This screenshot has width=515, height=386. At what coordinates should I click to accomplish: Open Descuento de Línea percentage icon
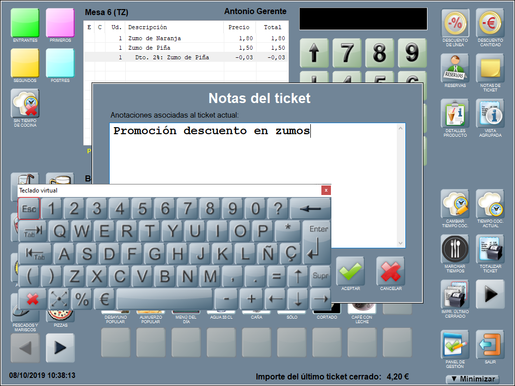455,23
